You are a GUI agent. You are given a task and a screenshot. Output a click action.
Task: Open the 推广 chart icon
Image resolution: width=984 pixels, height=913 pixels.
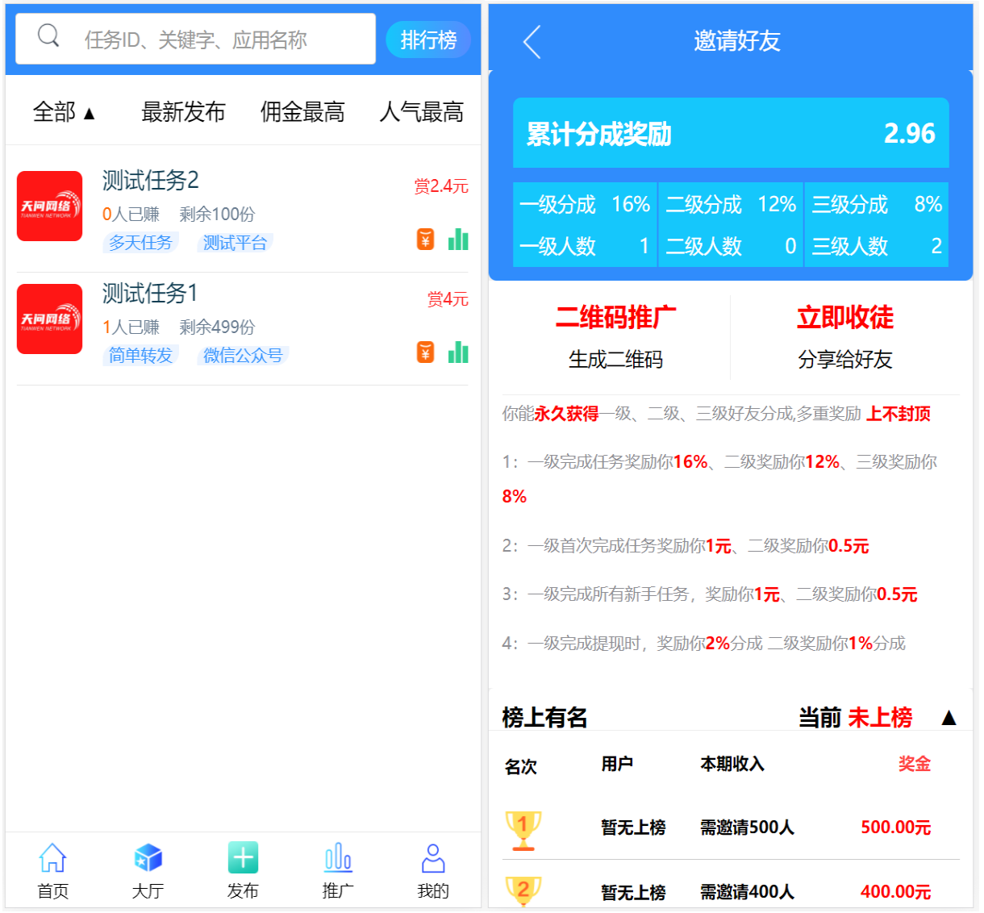(338, 858)
